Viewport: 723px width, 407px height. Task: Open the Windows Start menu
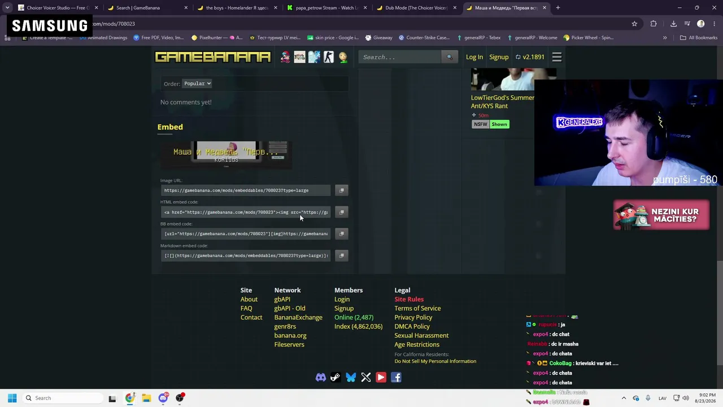12,398
